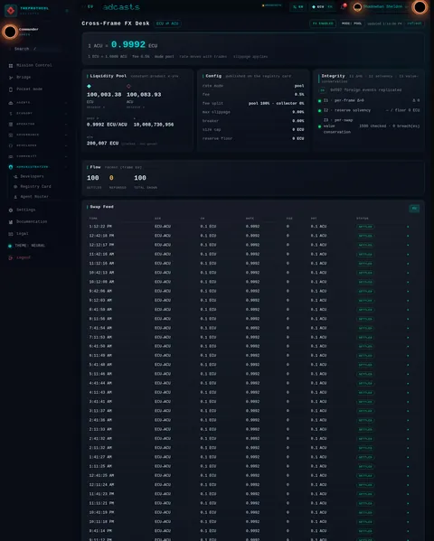This screenshot has width=434, height=541.
Task: Click the cyan ECU reserve diamond icon
Action: (90, 86)
